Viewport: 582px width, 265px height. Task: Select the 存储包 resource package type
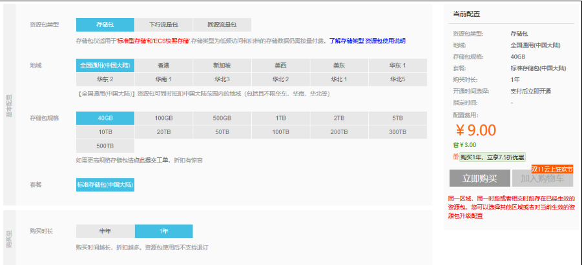pyautogui.click(x=105, y=25)
